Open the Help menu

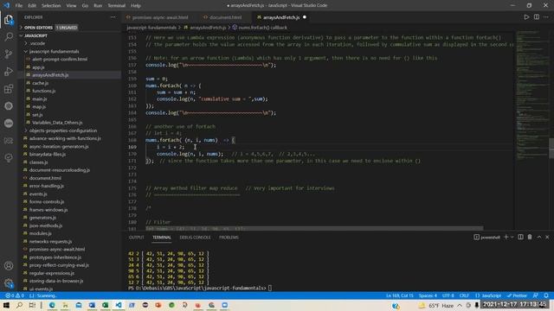136,6
